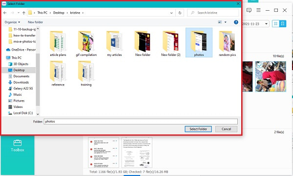The image size is (293, 176).
Task: Click into the Folder name field
Action: tap(141, 122)
